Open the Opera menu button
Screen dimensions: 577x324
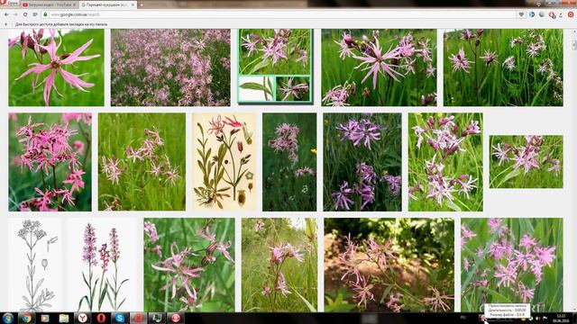click(10, 4)
